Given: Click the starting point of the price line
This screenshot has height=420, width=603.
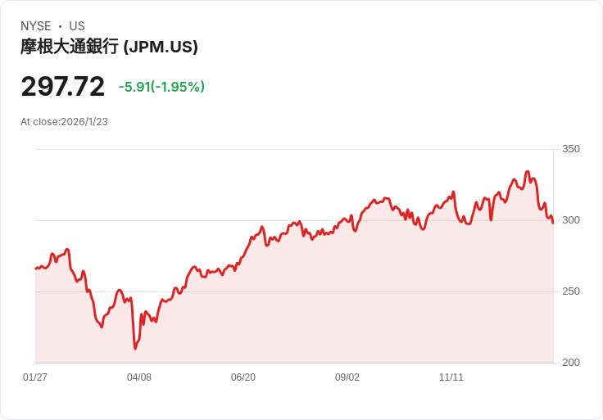Looking at the screenshot, I should (x=36, y=269).
